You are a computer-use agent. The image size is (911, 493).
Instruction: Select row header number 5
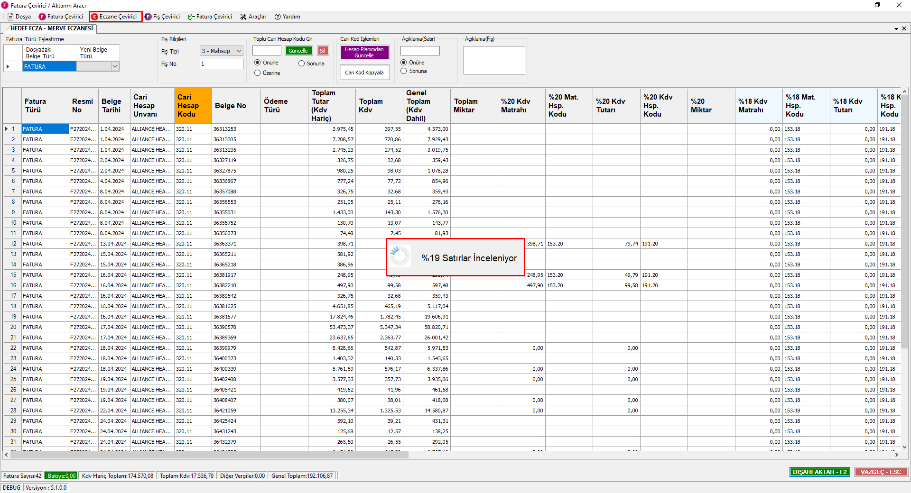13,171
